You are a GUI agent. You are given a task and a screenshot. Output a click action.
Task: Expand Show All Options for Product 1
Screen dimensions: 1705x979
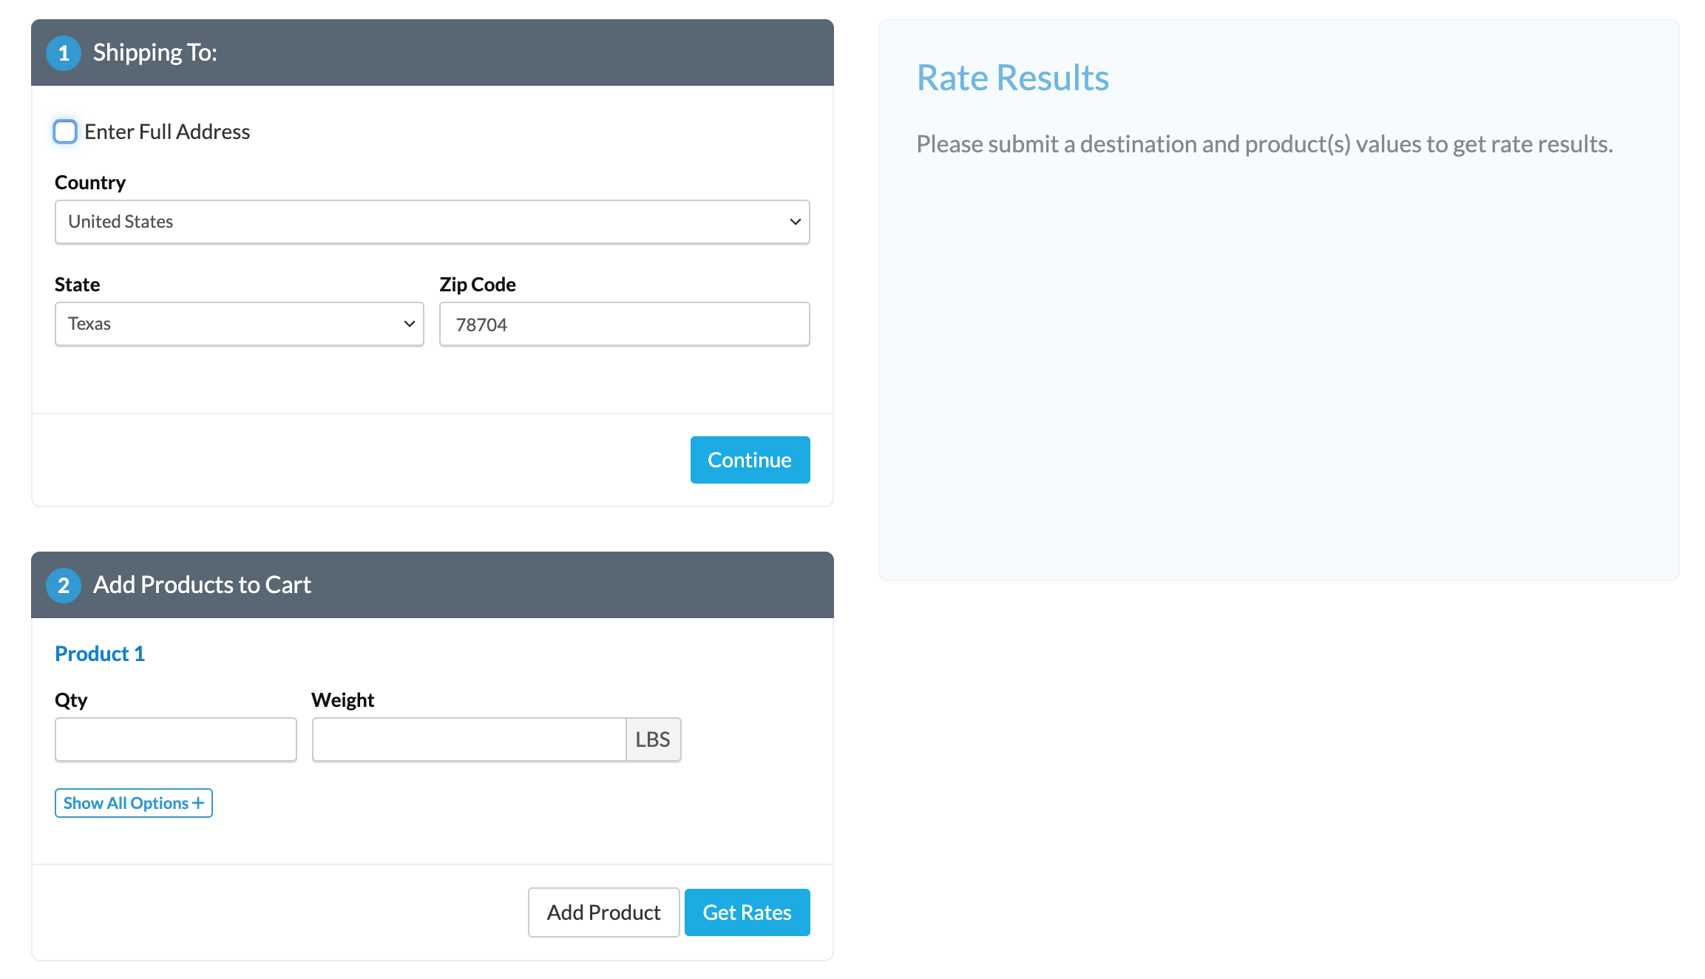132,802
